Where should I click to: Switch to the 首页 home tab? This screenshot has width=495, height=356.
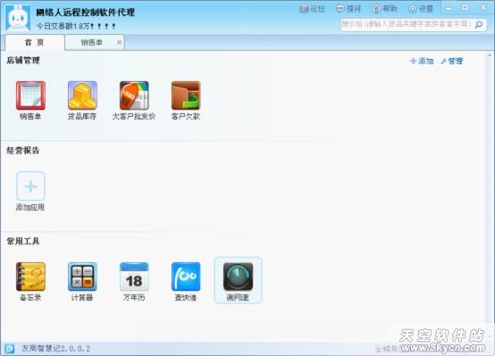(35, 43)
